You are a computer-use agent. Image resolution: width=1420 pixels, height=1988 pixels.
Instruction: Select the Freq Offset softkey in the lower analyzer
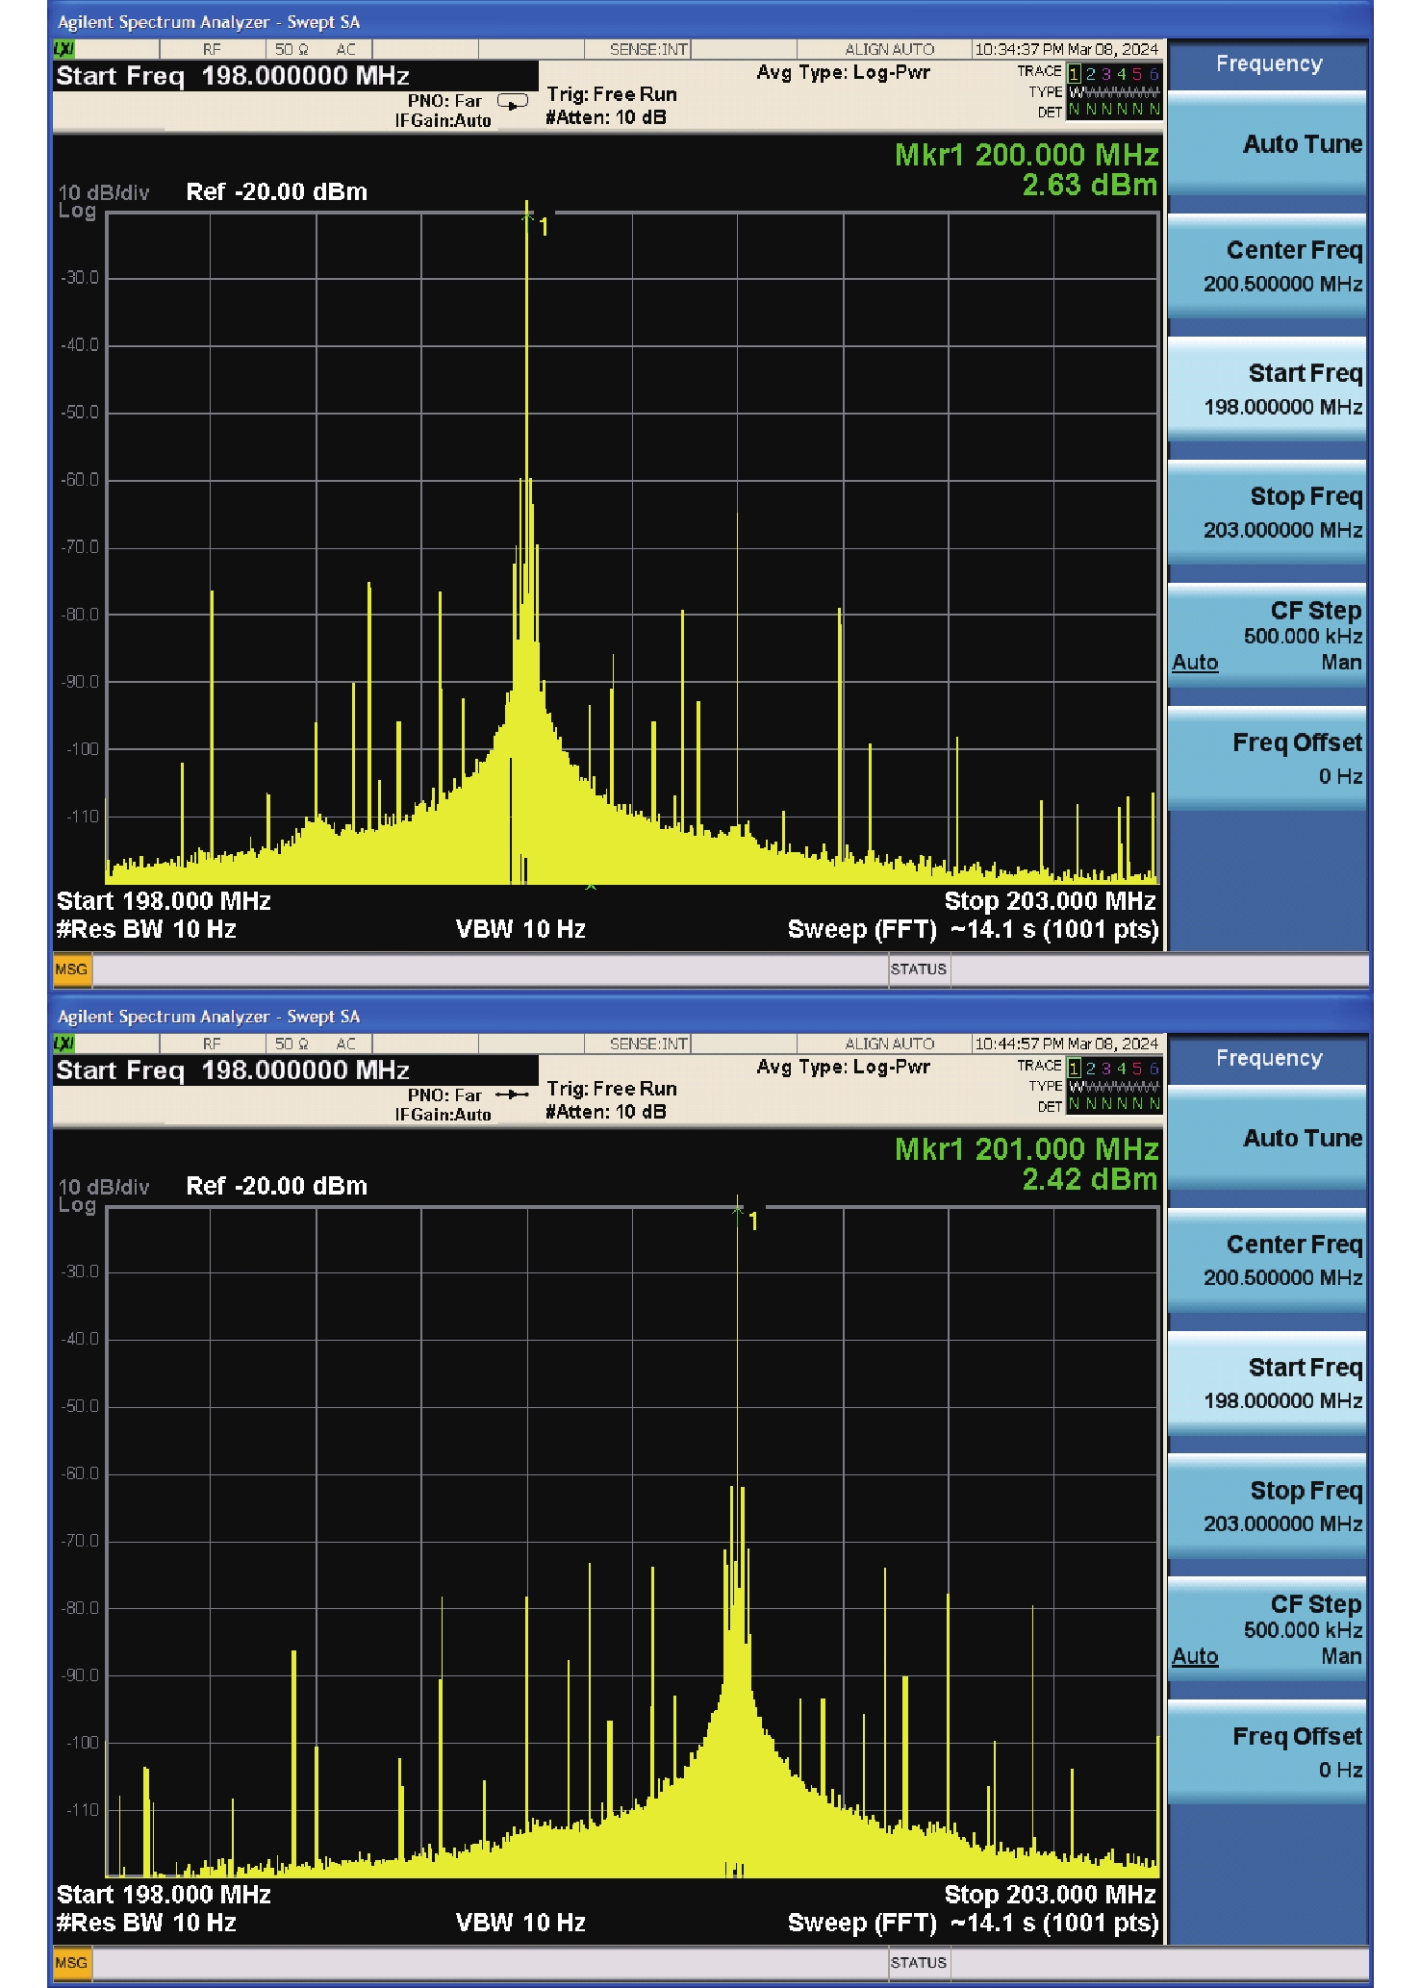[x=1268, y=1751]
